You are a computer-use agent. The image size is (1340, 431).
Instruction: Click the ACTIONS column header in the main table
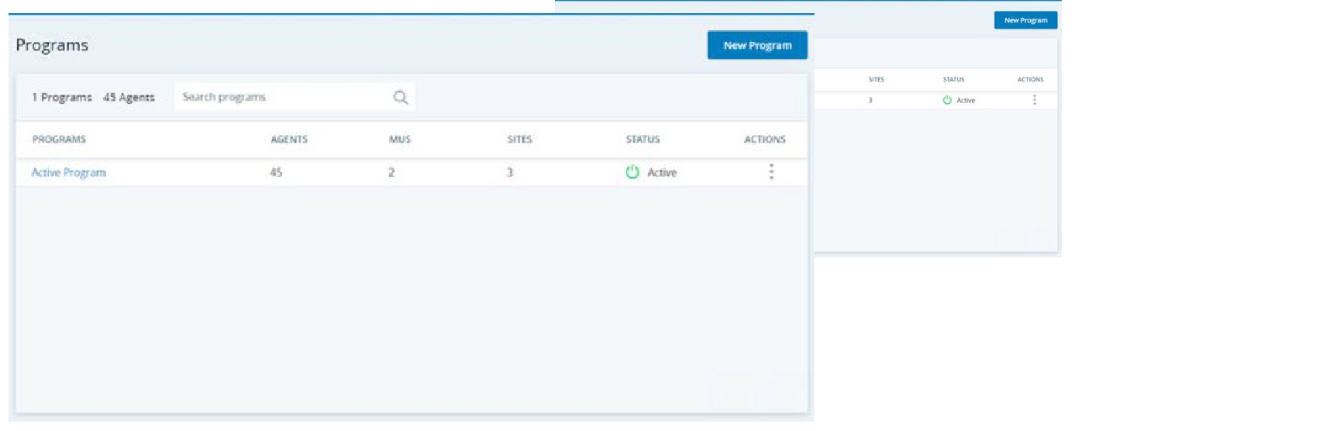pyautogui.click(x=764, y=140)
